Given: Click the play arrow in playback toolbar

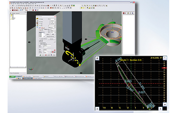Looking at the screenshot, I should 11,10.
